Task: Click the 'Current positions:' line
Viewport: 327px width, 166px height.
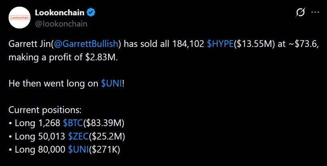Action: [45, 110]
